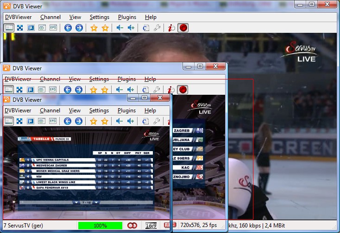Image resolution: width=340 pixels, height=233 pixels.
Task: Open the Channel menu in the largest window
Action: [50, 17]
